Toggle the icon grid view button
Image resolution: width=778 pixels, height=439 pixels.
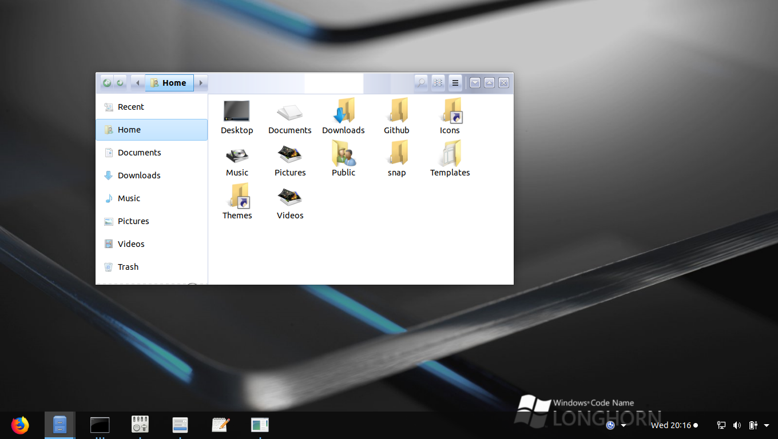(438, 83)
